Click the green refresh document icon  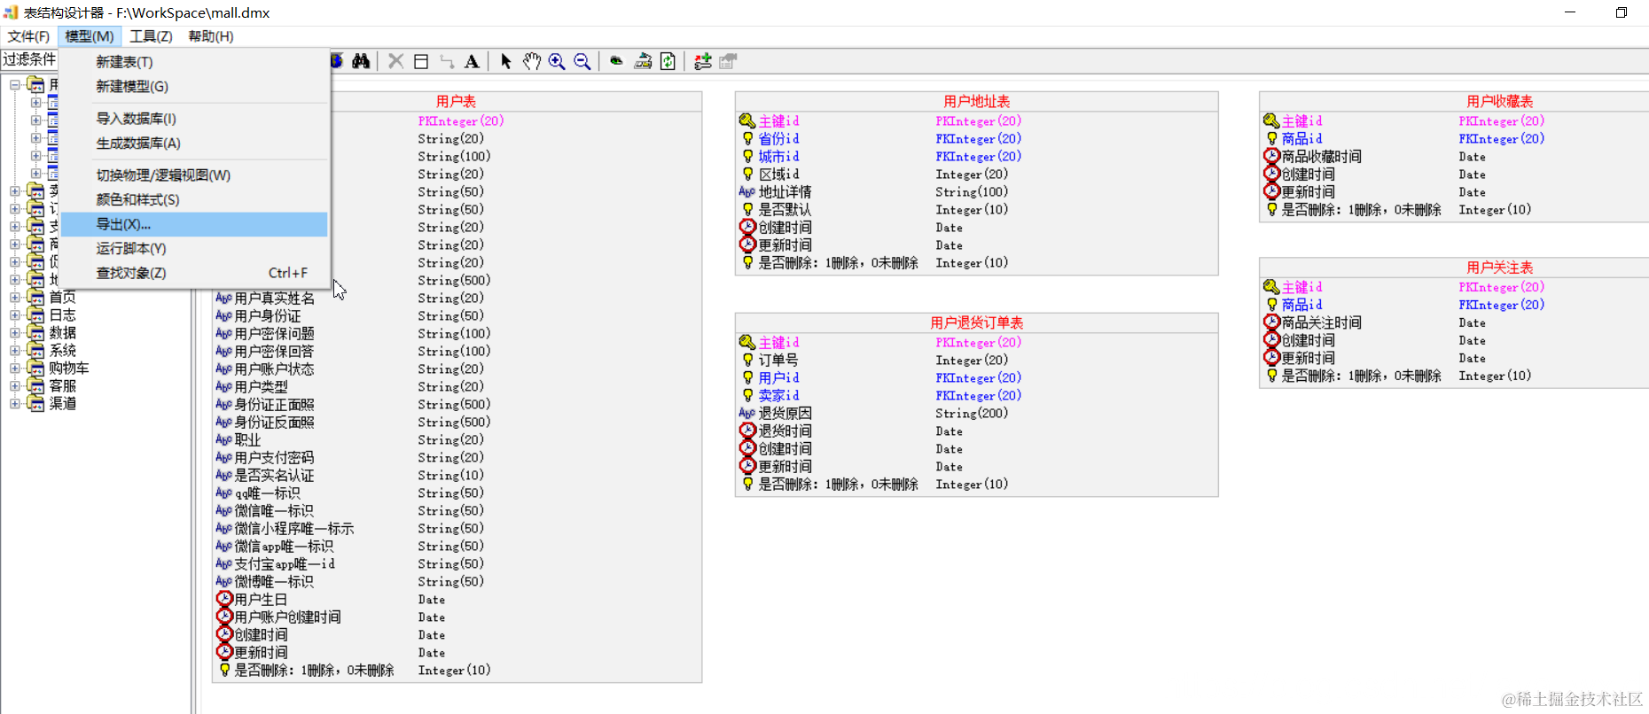click(668, 61)
